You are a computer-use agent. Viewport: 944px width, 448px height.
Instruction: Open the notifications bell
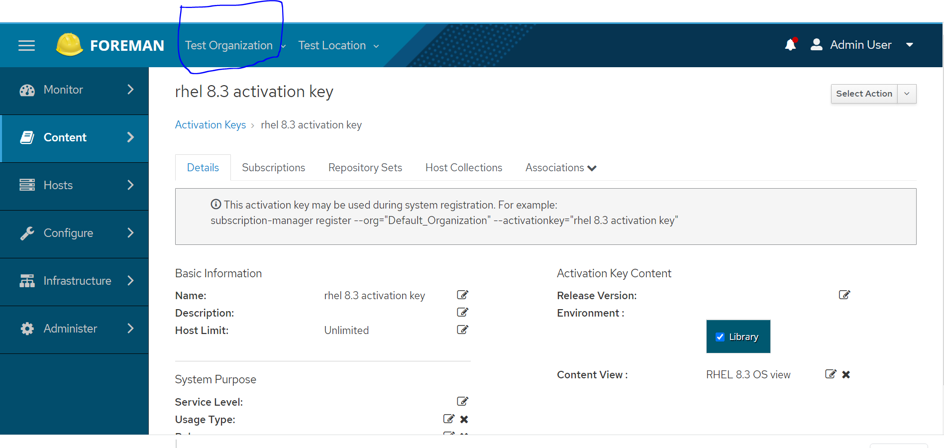[790, 44]
